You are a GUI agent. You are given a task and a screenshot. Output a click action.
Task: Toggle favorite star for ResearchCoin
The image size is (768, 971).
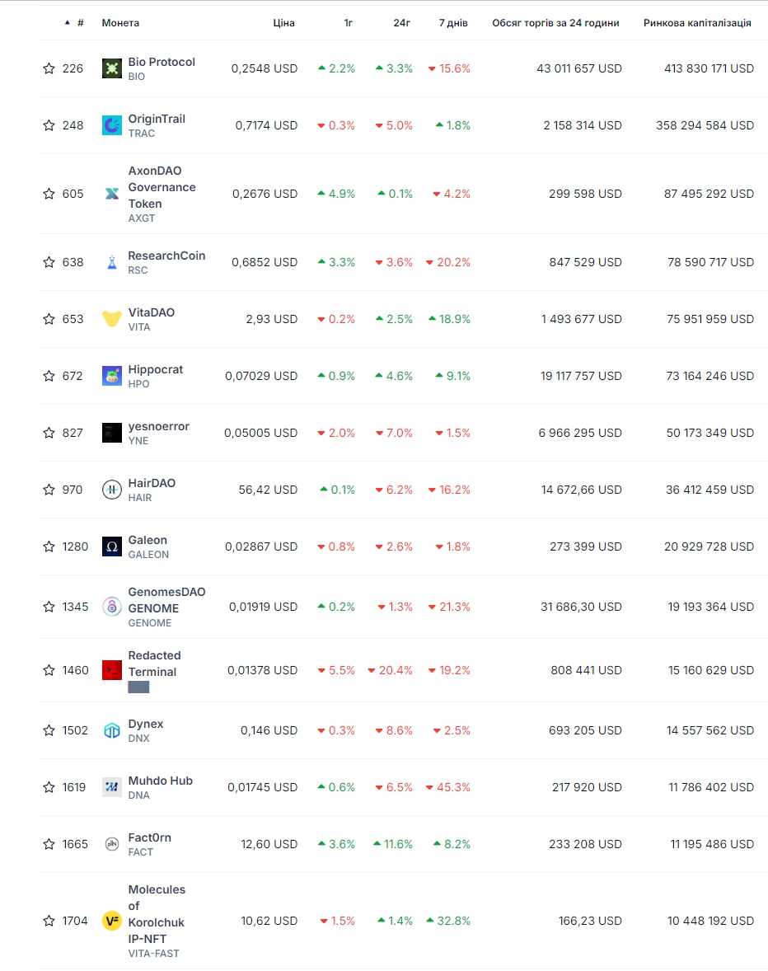pyautogui.click(x=49, y=262)
